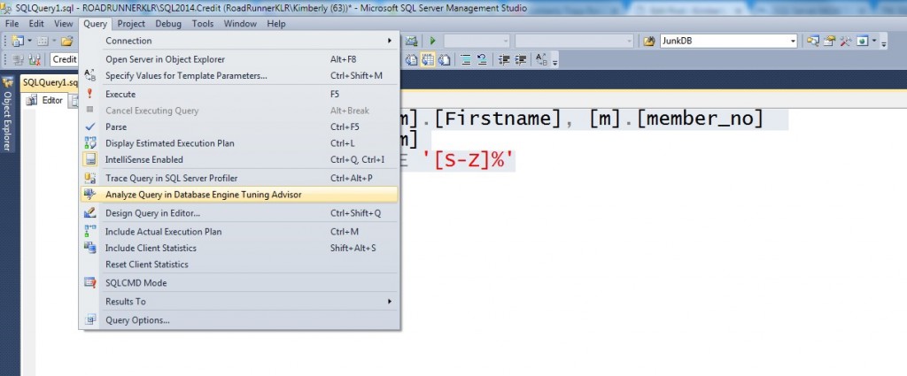Viewport: 907px width, 376px height.
Task: Expand the Connection submenu
Action: click(239, 41)
